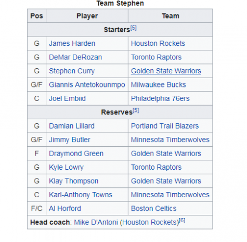The image size is (247, 242).
Task: Click DeMar DeRozan link
Action: click(75, 57)
